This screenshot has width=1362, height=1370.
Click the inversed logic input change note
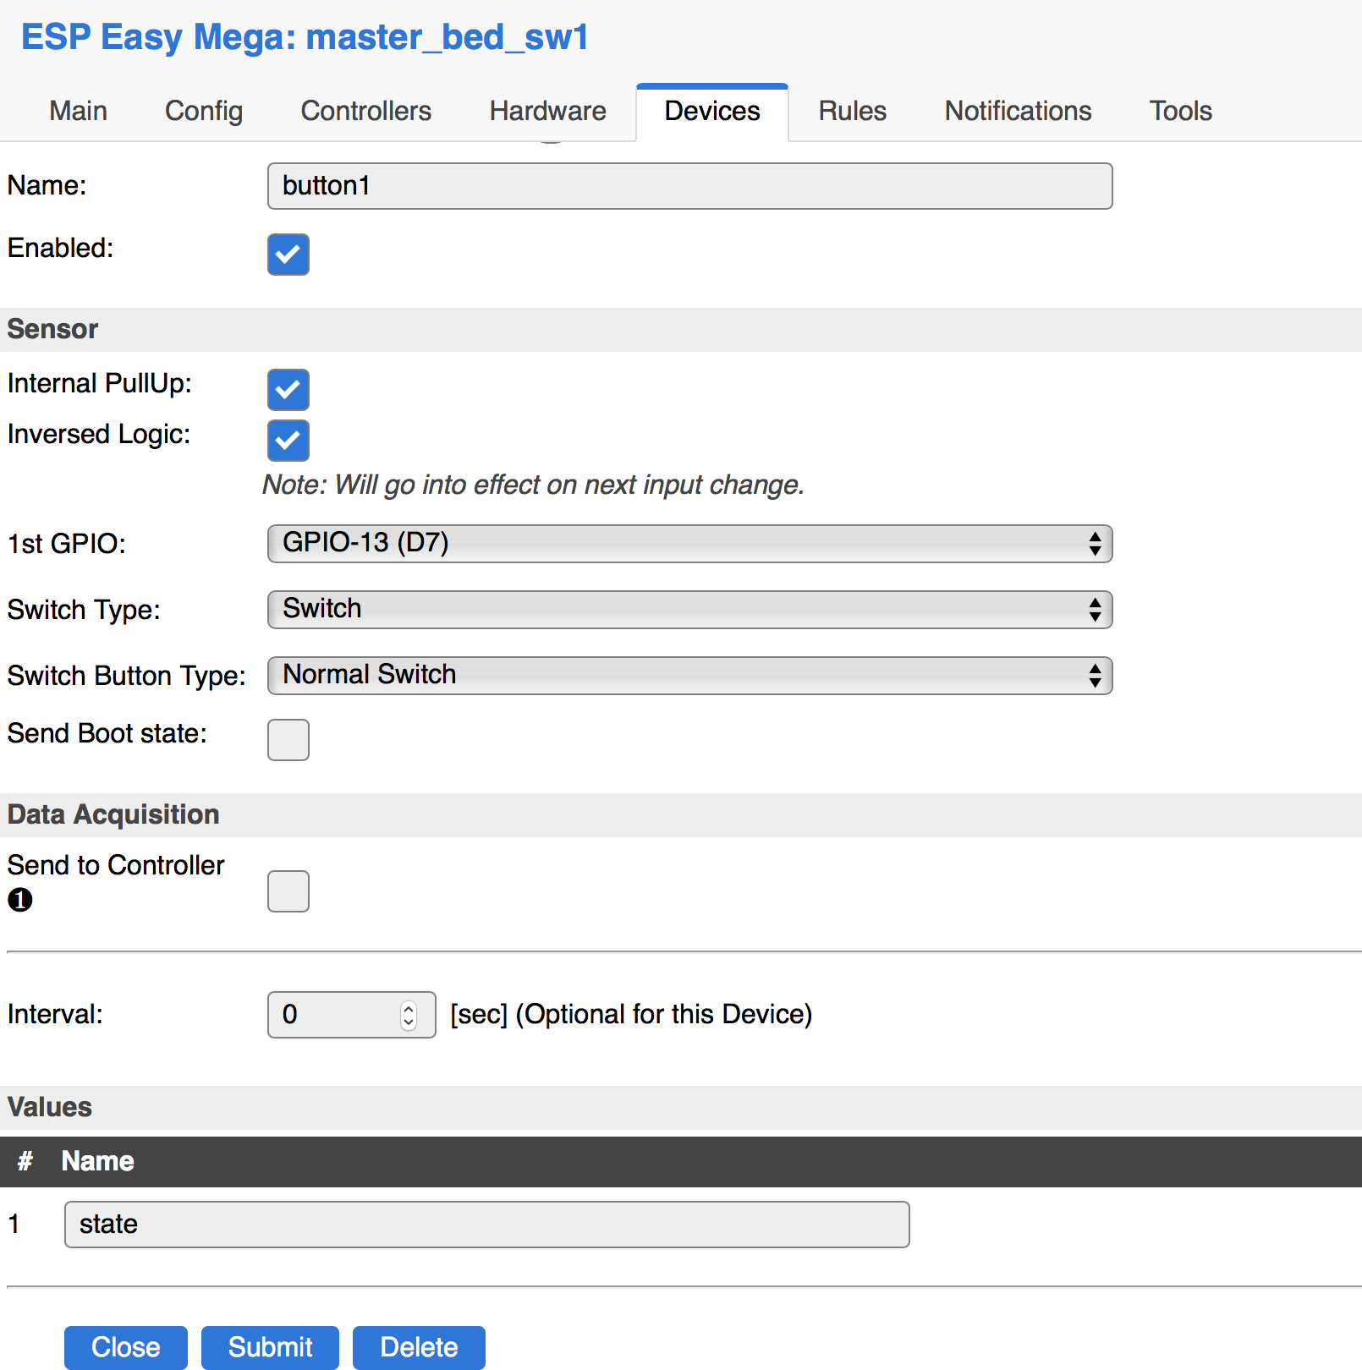pos(533,485)
